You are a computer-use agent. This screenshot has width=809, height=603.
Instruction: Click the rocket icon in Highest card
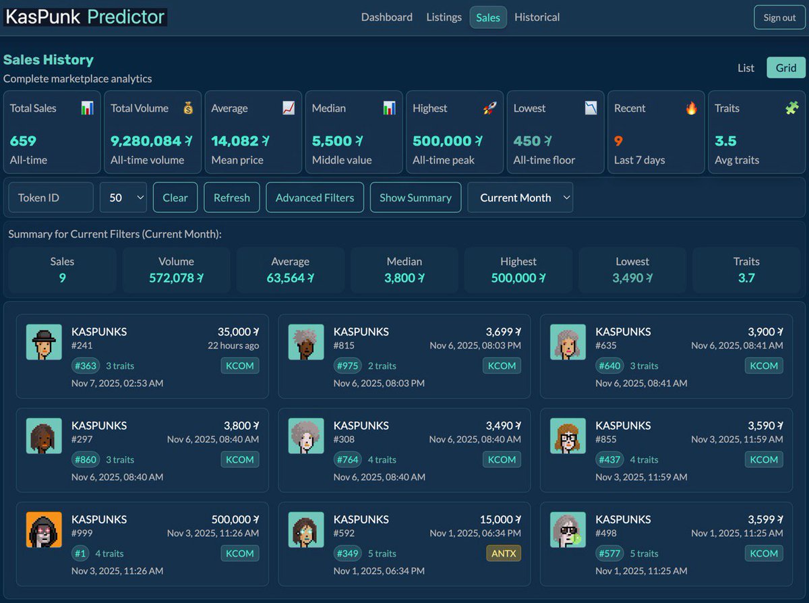(490, 108)
